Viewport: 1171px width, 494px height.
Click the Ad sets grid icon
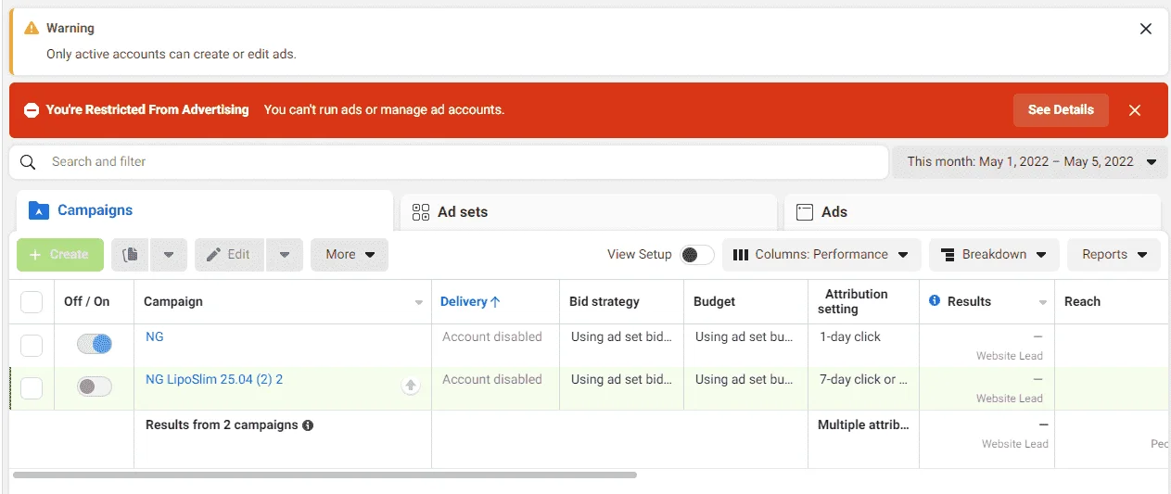tap(421, 212)
